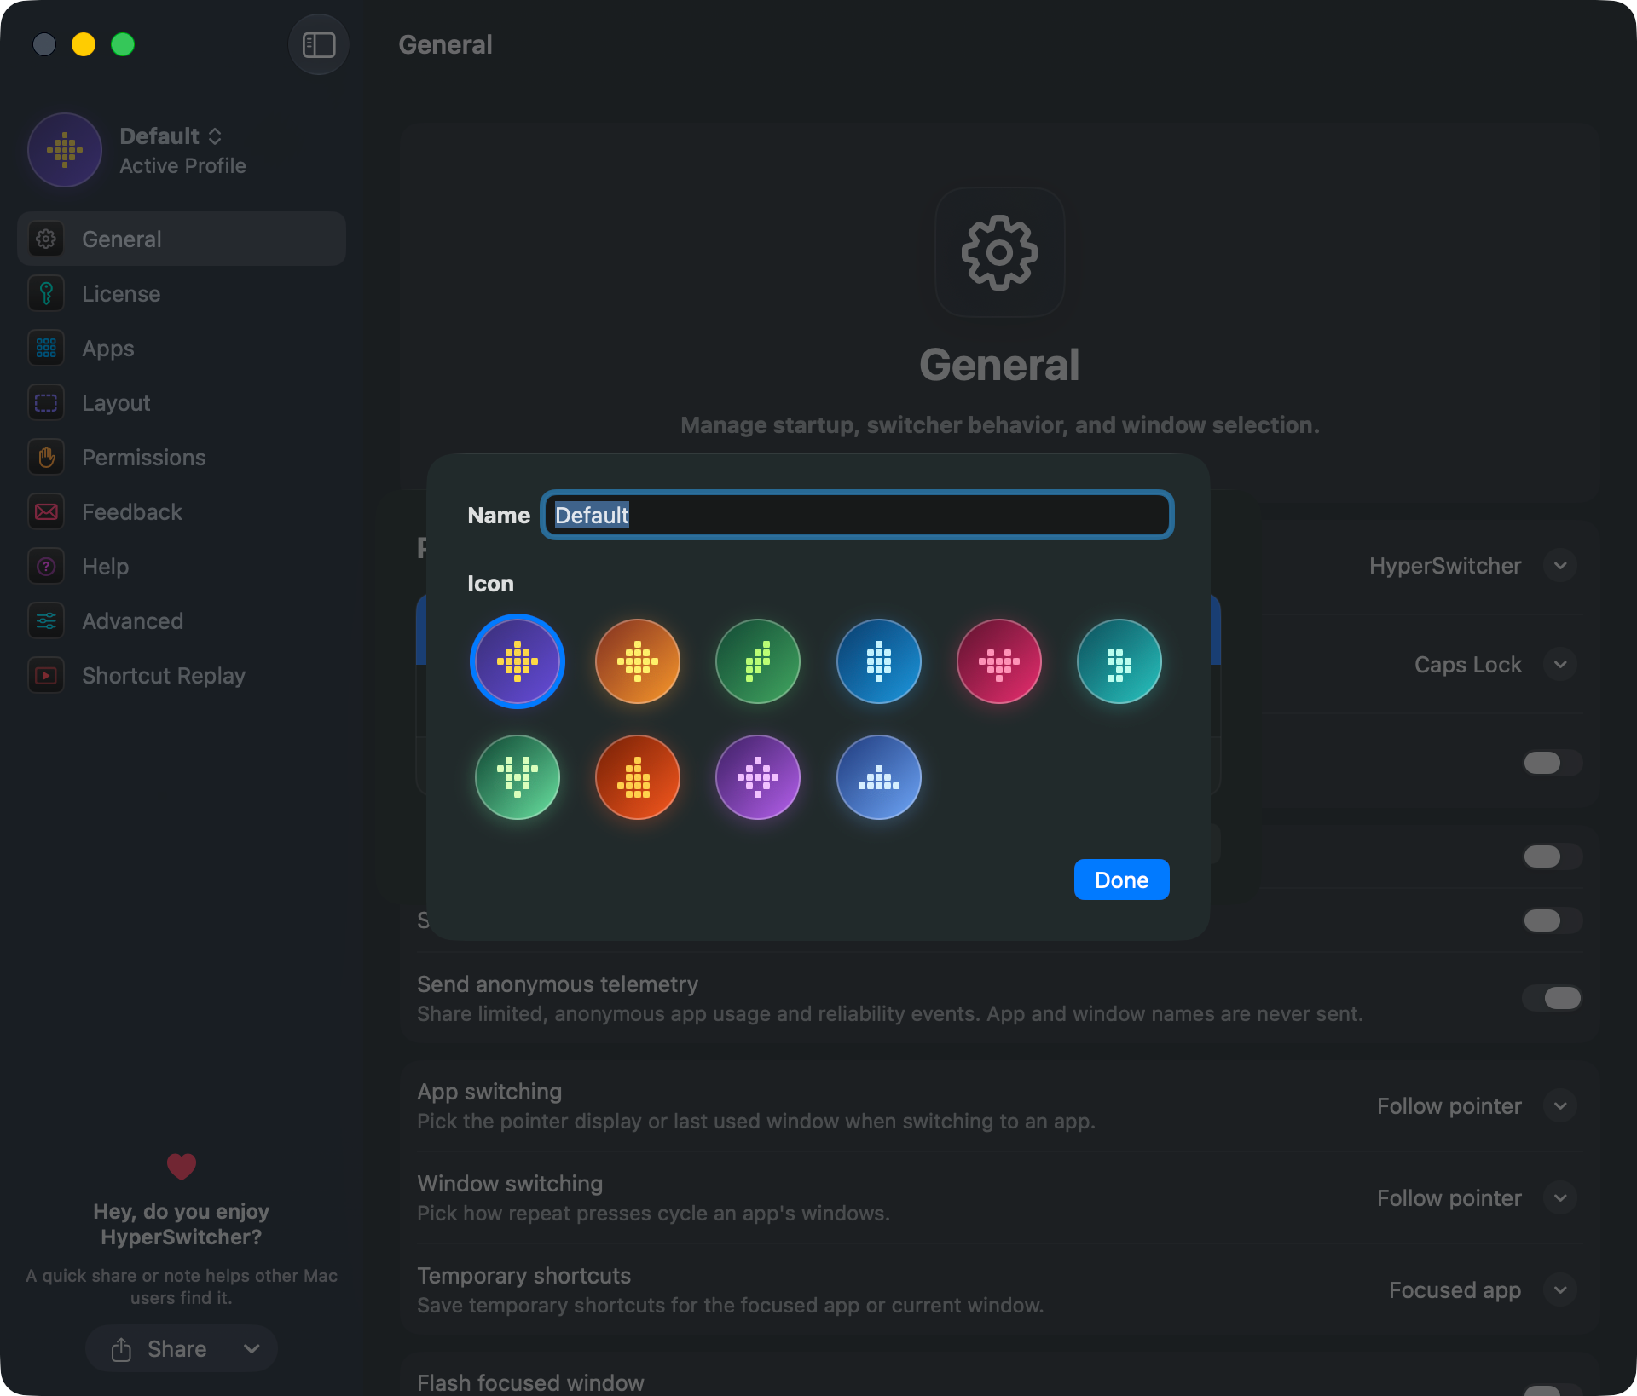This screenshot has width=1637, height=1396.
Task: Select the periwinkle blue pyramid profile icon
Action: pos(879,777)
